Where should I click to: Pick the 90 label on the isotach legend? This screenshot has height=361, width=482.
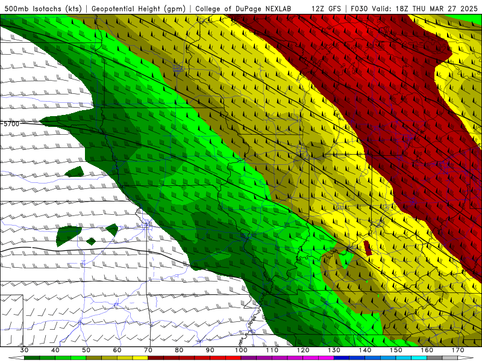coord(210,350)
